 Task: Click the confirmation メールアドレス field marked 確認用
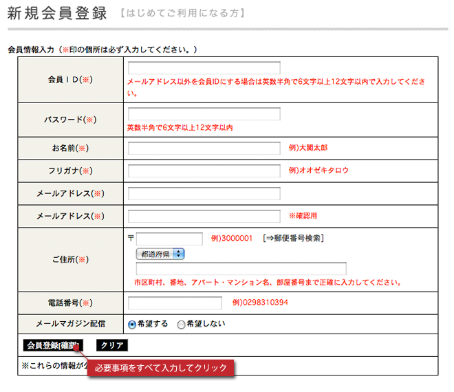coord(204,216)
